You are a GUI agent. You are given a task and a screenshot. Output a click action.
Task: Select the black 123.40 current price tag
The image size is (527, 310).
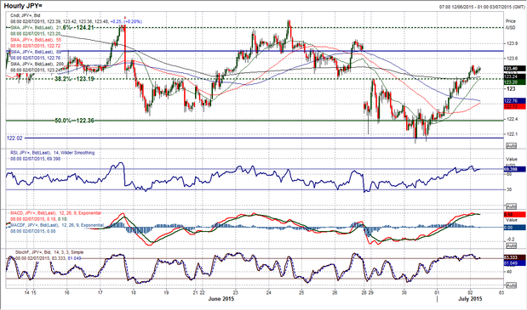[514, 68]
